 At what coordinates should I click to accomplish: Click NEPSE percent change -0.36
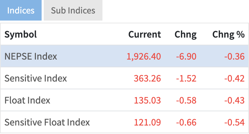coord(234,56)
